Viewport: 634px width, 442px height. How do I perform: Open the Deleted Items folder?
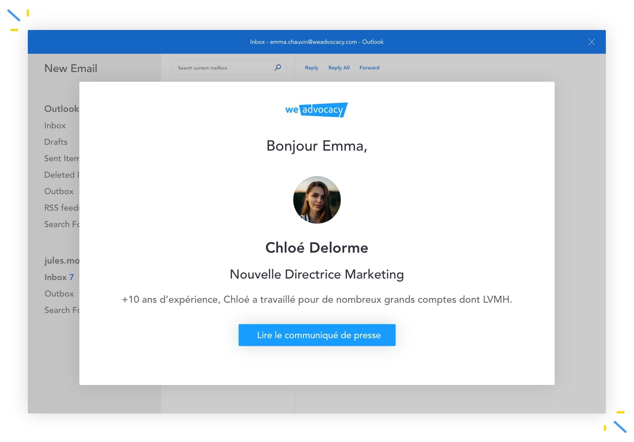point(62,175)
